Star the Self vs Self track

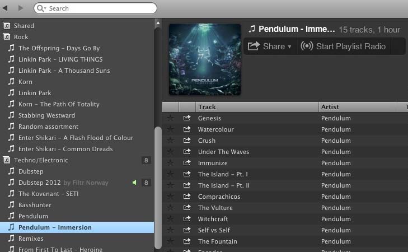[x=171, y=230]
